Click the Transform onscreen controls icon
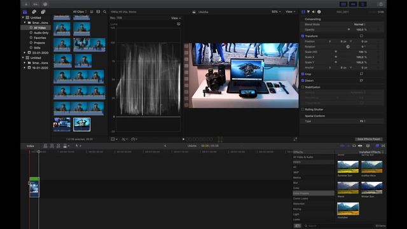407x229 pixels. click(x=361, y=36)
